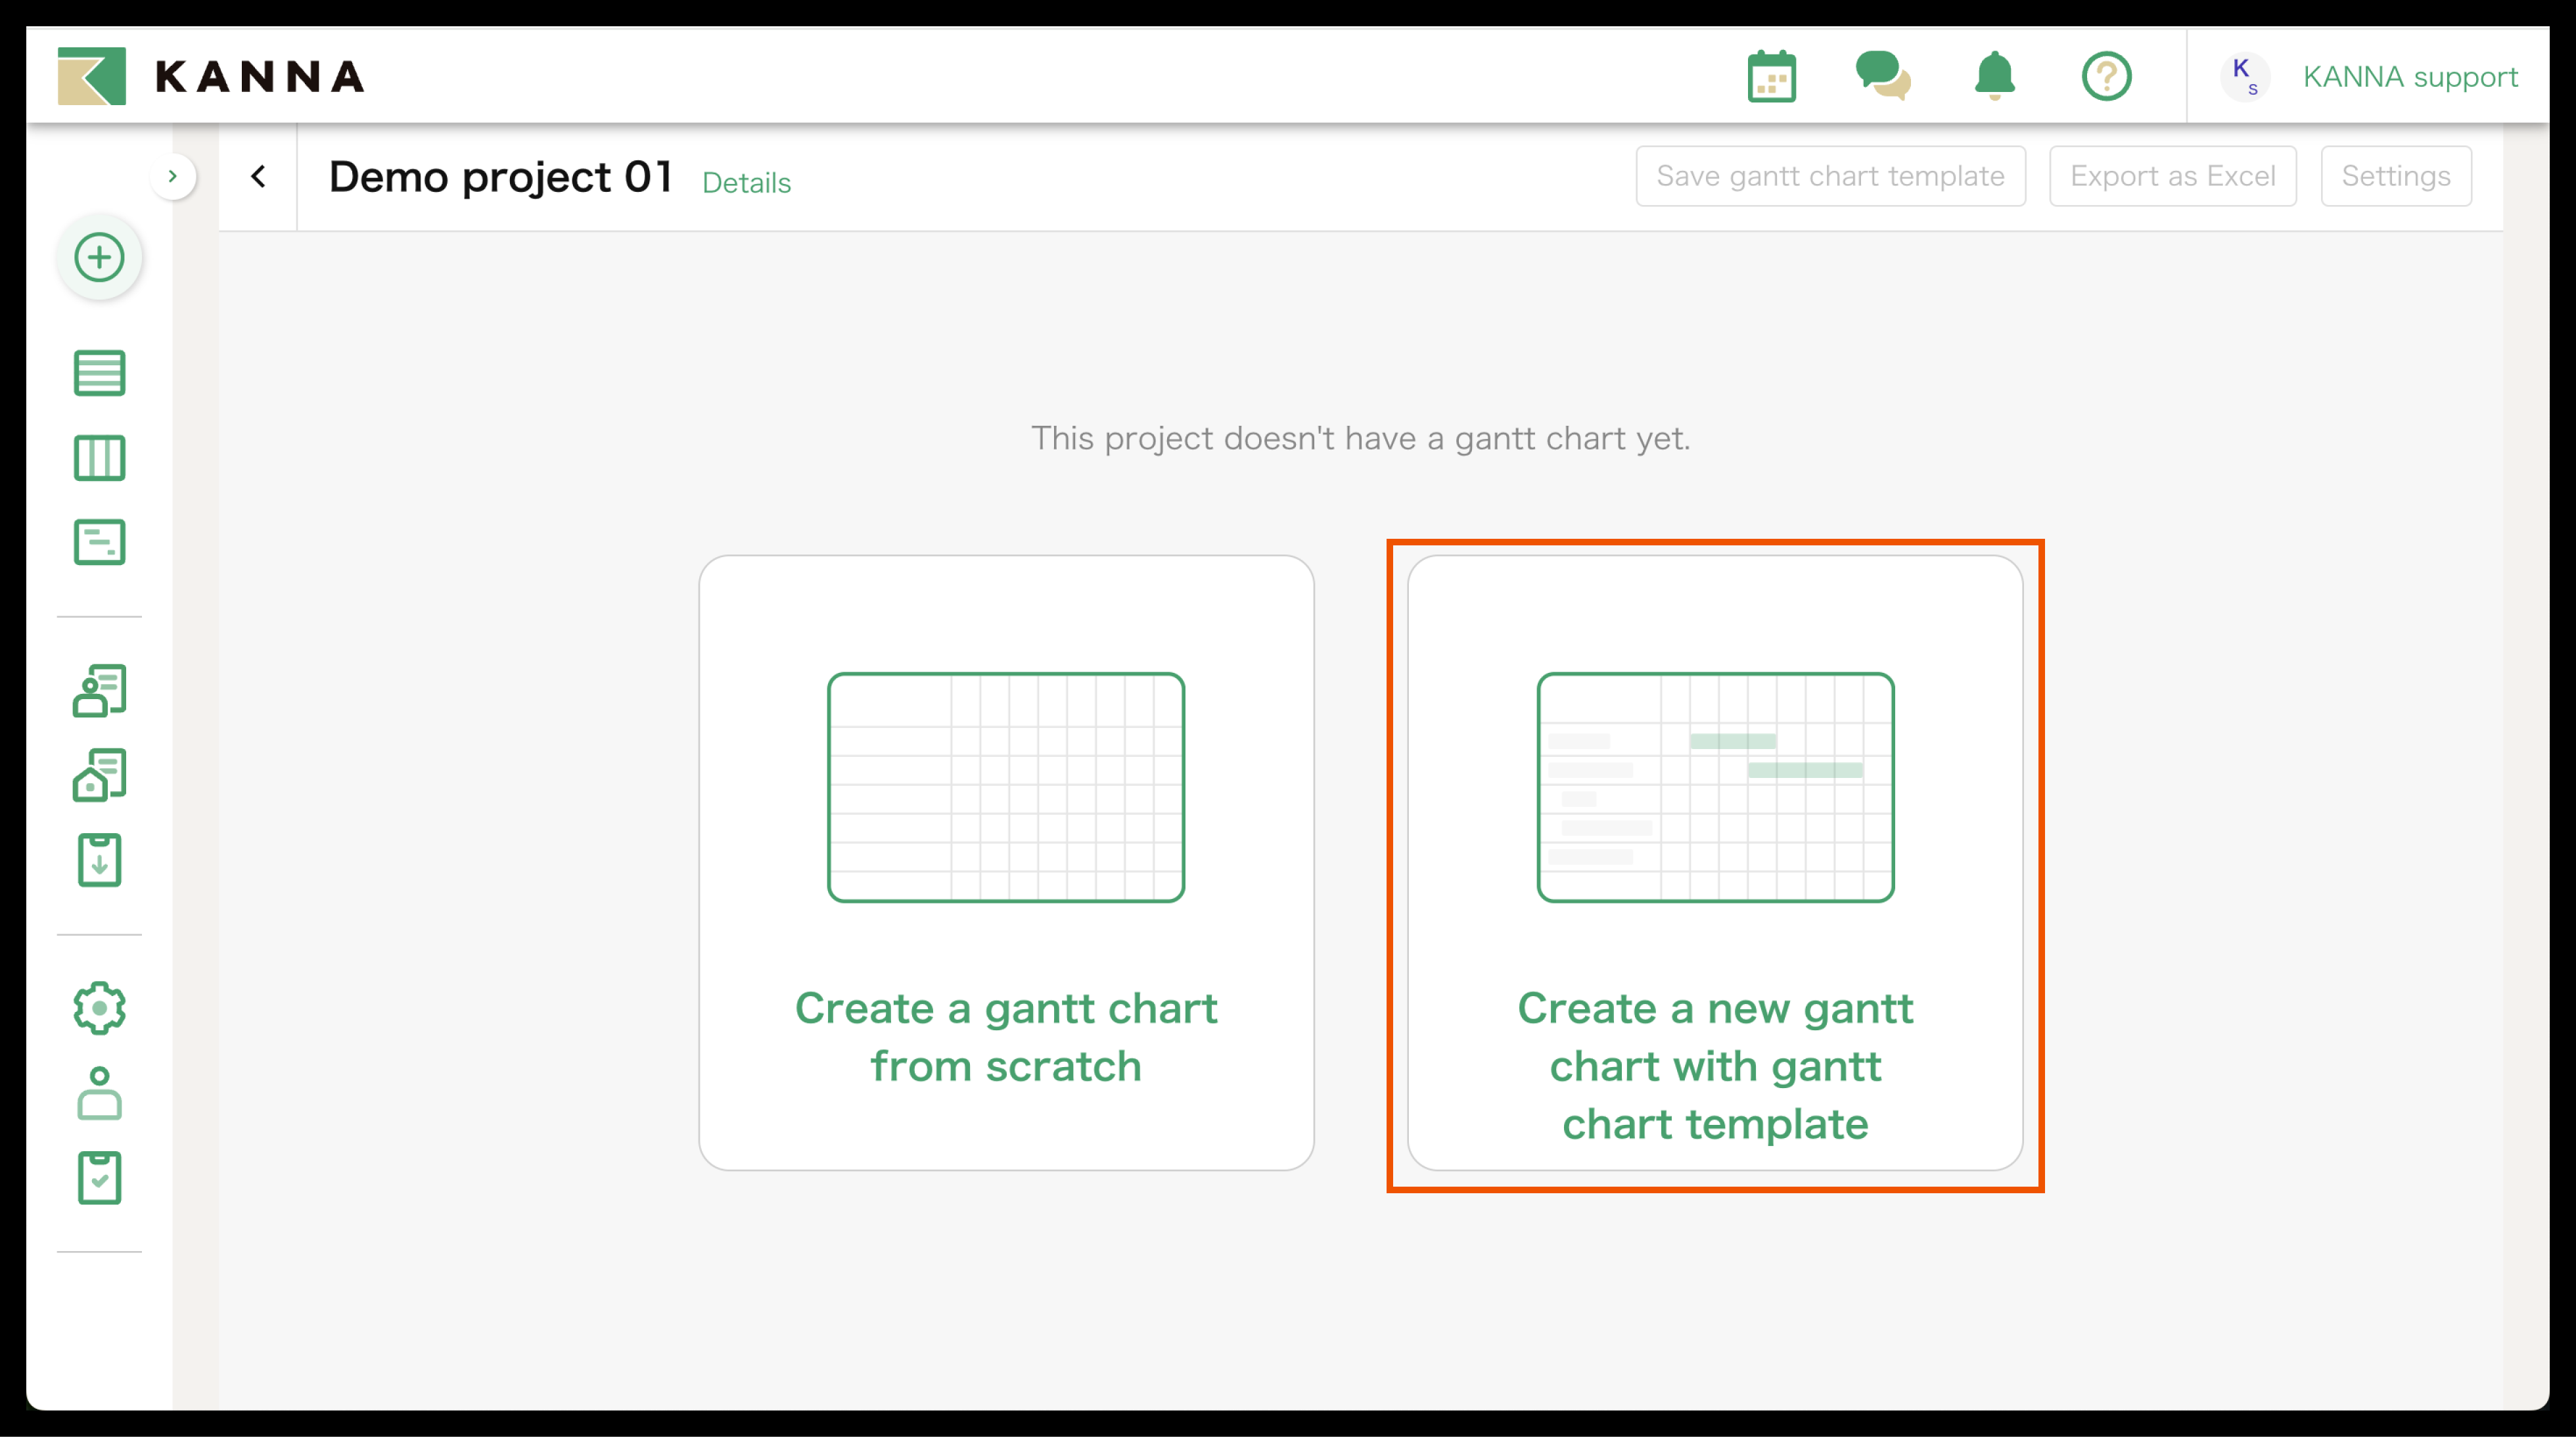Open the calendar icon in header

[1771, 77]
